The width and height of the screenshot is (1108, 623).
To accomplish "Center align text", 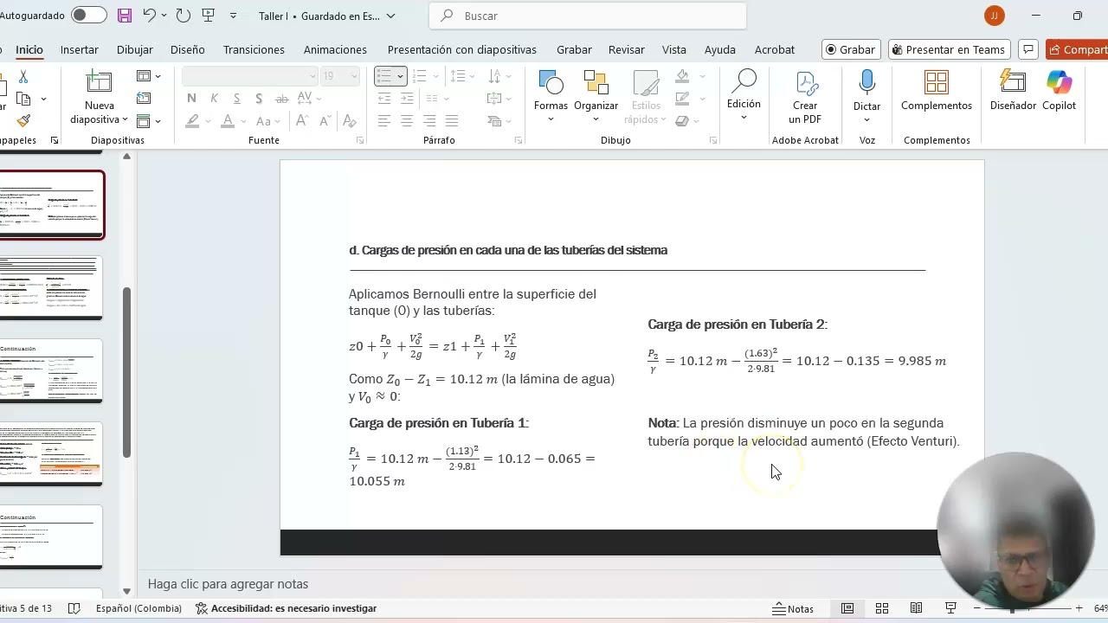I will click(x=406, y=121).
